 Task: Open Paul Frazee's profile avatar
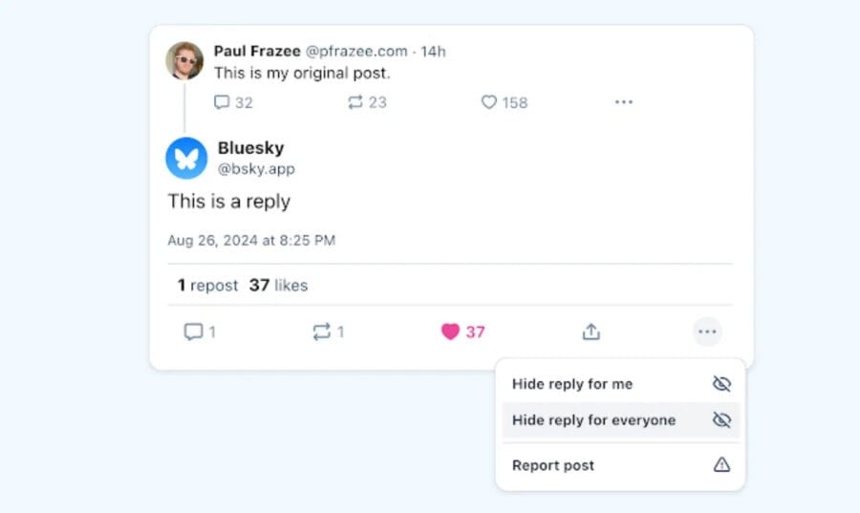click(x=184, y=61)
